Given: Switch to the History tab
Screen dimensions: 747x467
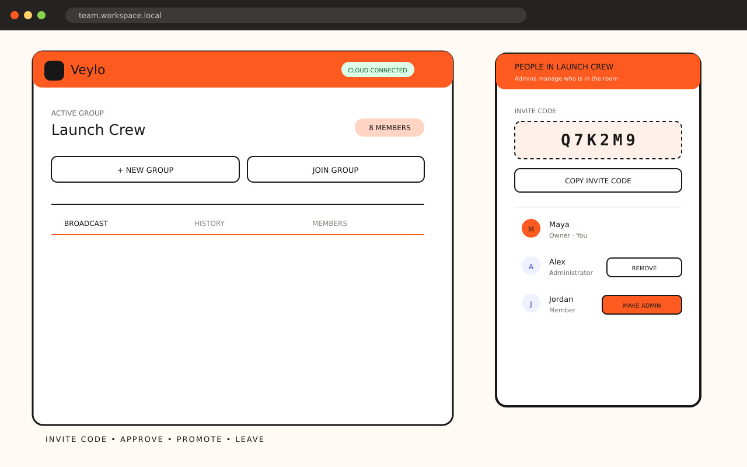Looking at the screenshot, I should [x=210, y=224].
